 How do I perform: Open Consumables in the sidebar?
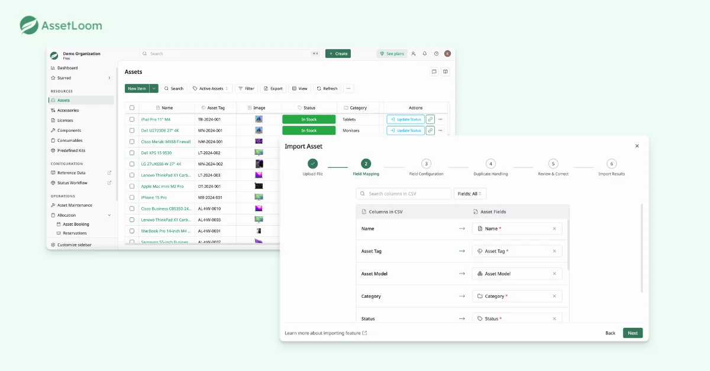pos(70,141)
